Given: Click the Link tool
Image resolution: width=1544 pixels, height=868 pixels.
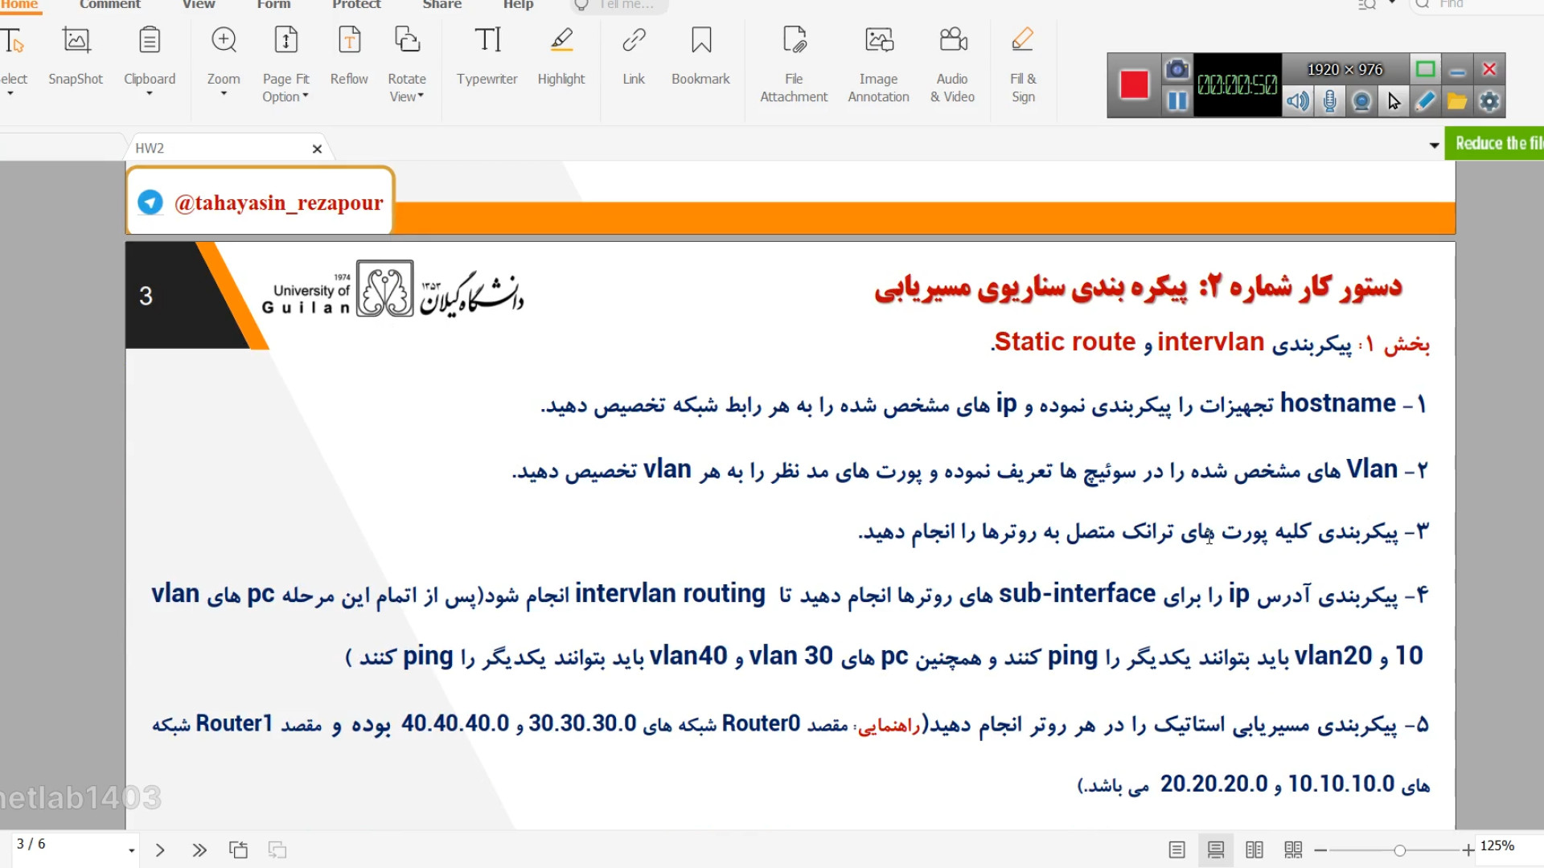Looking at the screenshot, I should click(634, 56).
